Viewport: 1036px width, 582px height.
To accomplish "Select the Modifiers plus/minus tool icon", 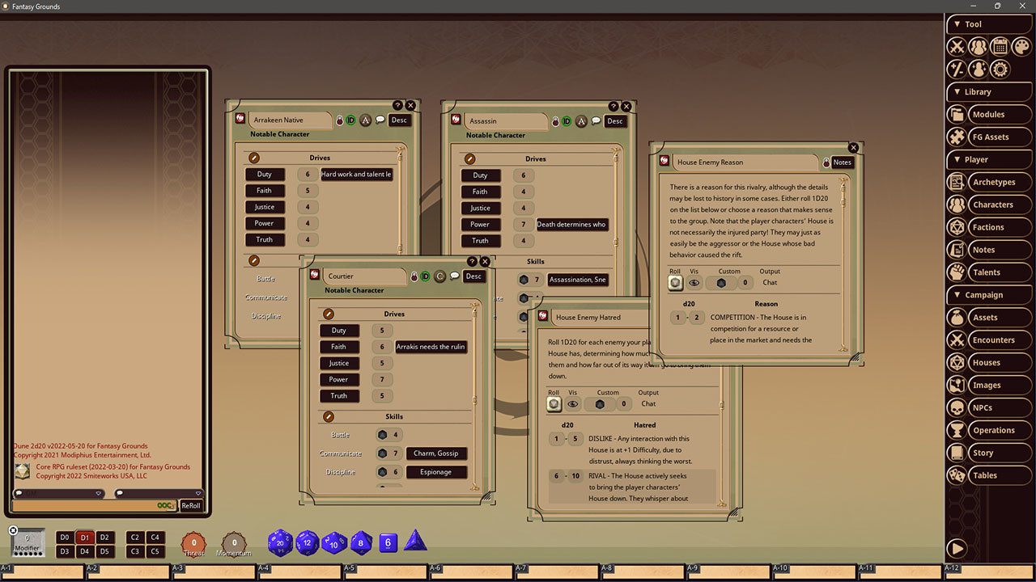I will click(957, 70).
